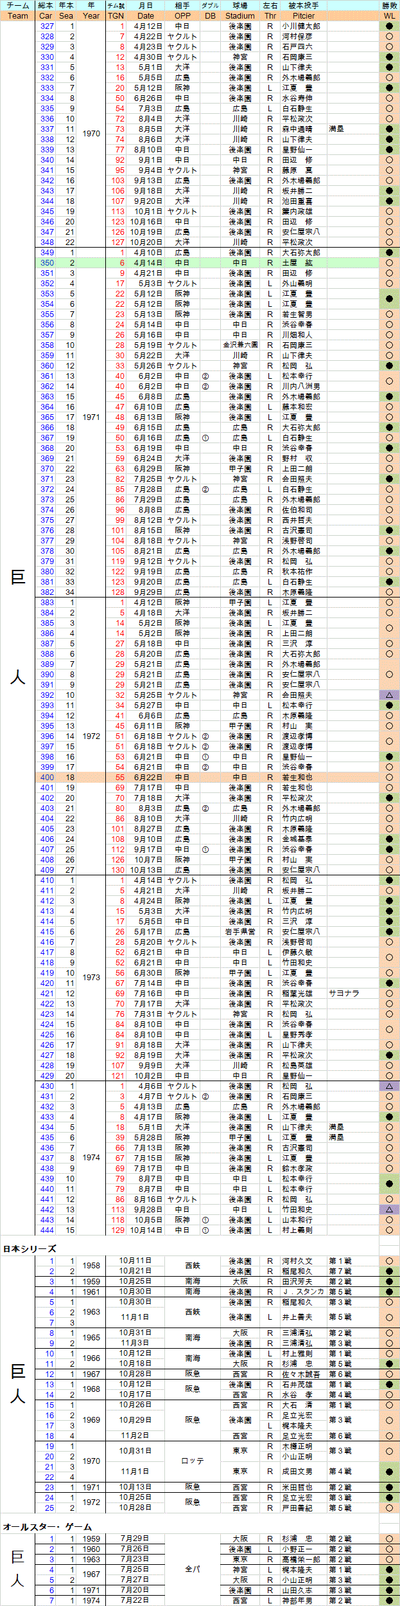Click triangle WL mark in row 392

(389, 695)
